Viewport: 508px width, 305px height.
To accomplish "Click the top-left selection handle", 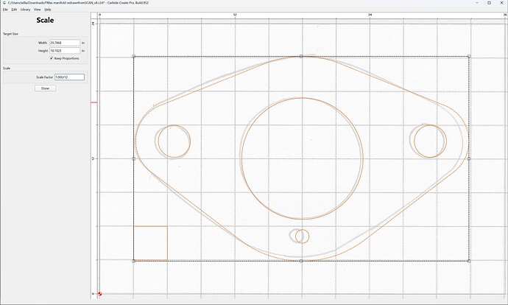I will tap(133, 57).
